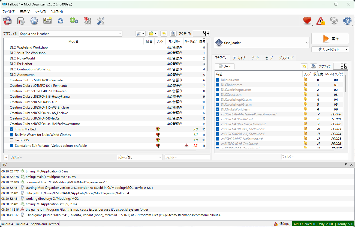Restore mod list backup with yellow arrow icon
This screenshot has height=227, width=355.
pos(164,34)
